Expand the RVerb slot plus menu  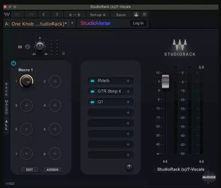click(x=128, y=81)
